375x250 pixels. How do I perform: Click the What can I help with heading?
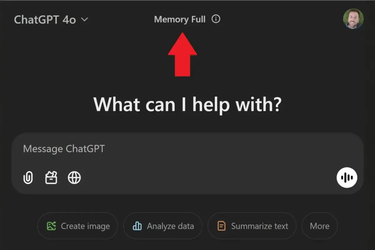(x=187, y=104)
